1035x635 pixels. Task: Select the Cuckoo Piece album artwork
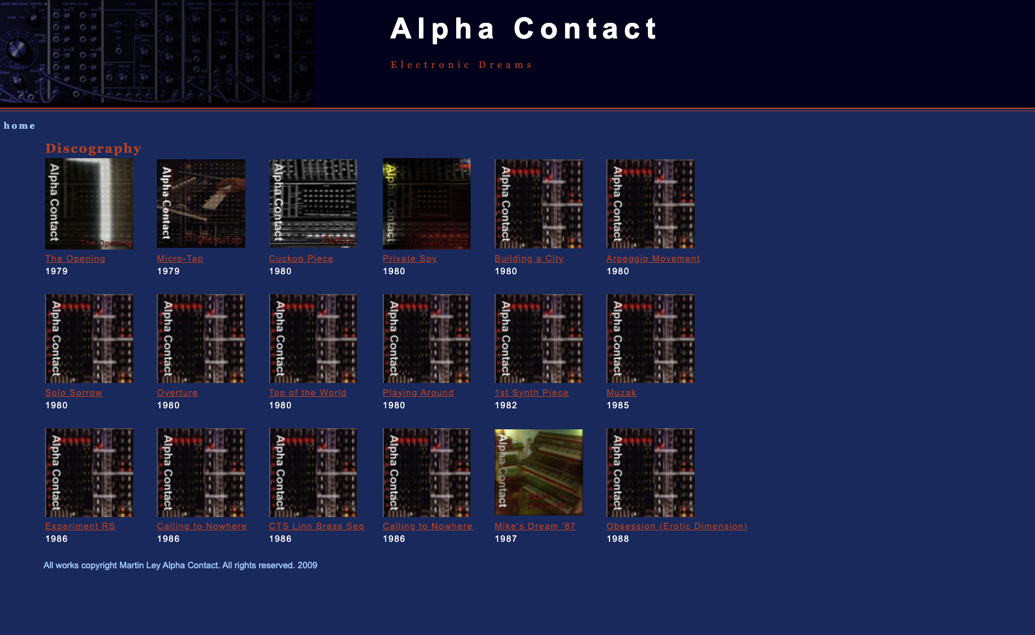tap(313, 204)
